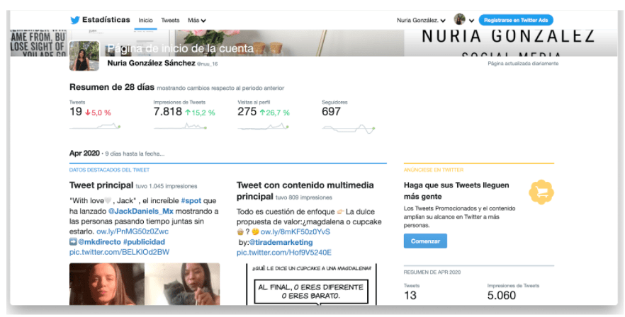Open the @tirademarketing mention
The height and width of the screenshot is (317, 625).
(281, 242)
